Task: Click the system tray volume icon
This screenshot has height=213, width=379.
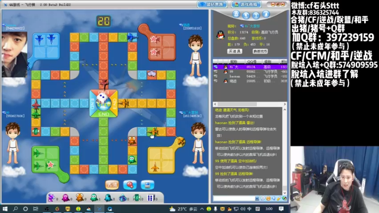Action: point(243,209)
